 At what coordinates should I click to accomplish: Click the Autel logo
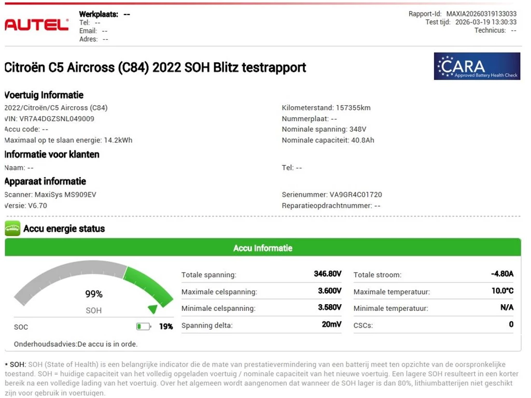point(36,24)
